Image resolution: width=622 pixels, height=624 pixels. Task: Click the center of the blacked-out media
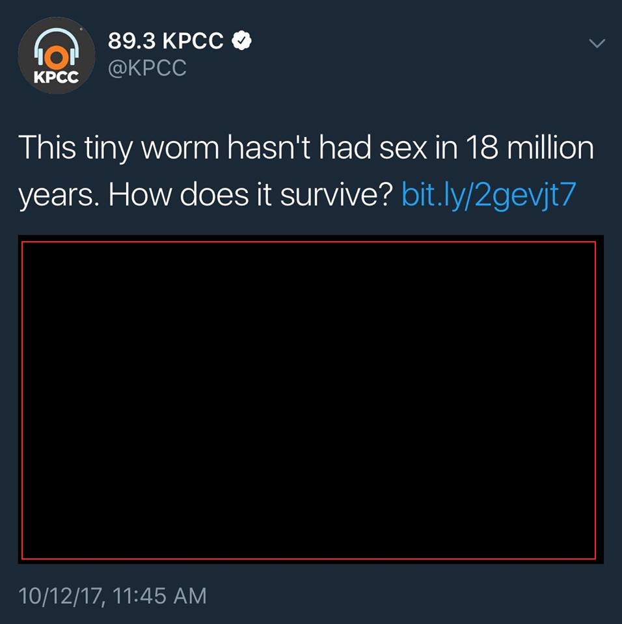[309, 400]
